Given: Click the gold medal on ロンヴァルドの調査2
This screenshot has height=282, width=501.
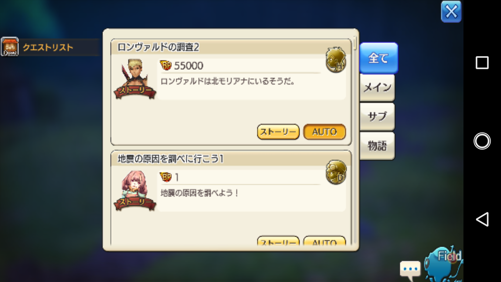Looking at the screenshot, I should click(x=336, y=60).
